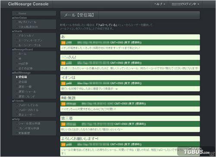The image size is (216, 157).
Task: Click the orange RE icon on the あ mail
Action: pyautogui.click(x=64, y=43)
